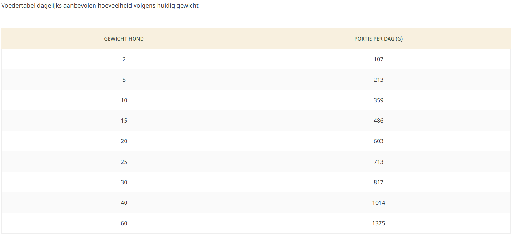
Task: Select the weight cell showing 2
Action: click(124, 59)
